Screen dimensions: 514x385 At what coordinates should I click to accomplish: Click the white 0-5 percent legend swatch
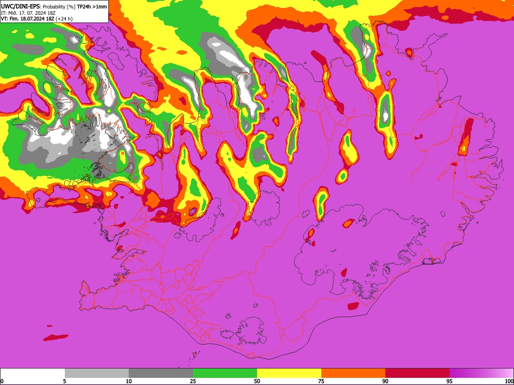point(33,373)
